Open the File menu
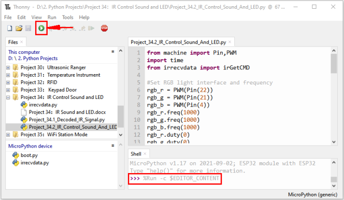Screen dimensions: 344x200 (x=8, y=17)
